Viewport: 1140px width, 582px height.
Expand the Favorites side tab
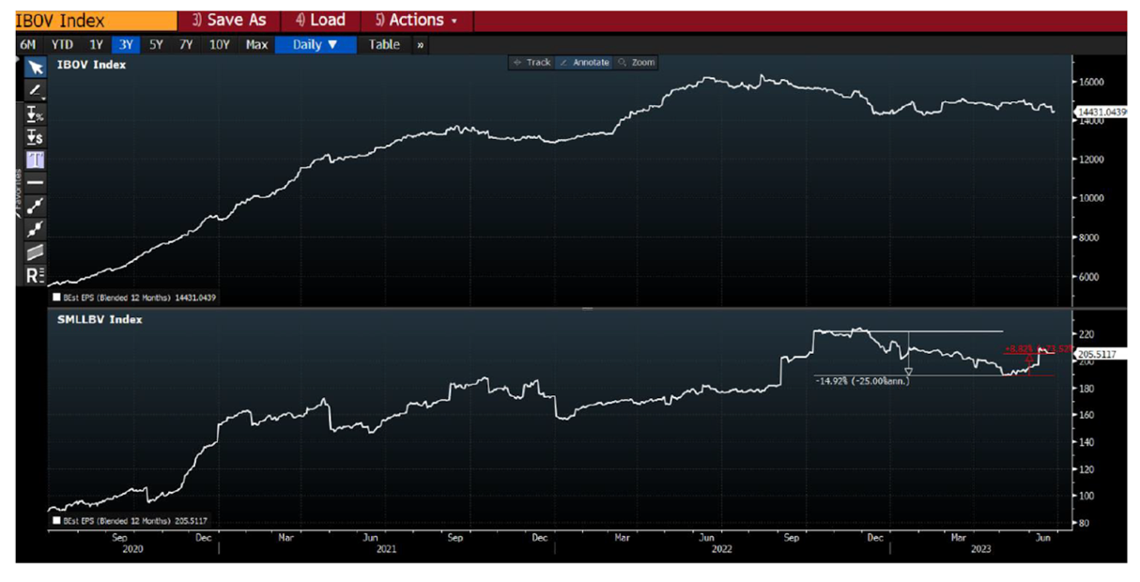(19, 191)
